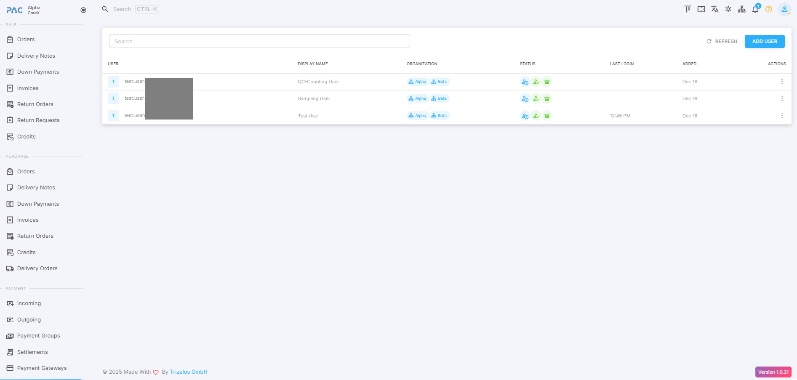Click the user table search field

click(259, 41)
